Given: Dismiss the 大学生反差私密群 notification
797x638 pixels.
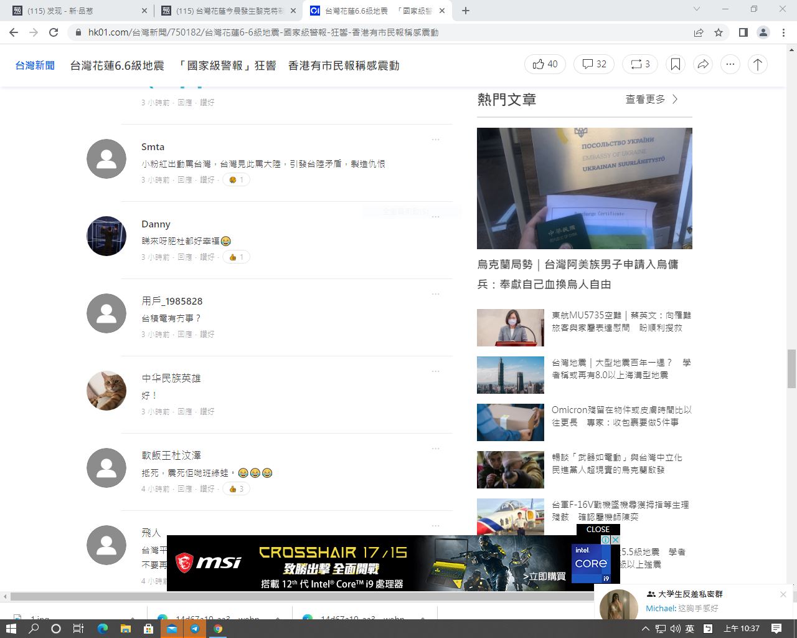Looking at the screenshot, I should coord(783,594).
